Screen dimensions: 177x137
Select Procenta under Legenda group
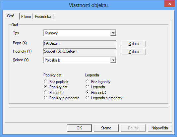95,93
